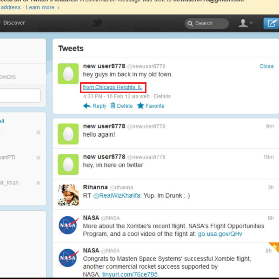Open suggested user ending anPTI
279x279 pixels.
click(x=7, y=158)
